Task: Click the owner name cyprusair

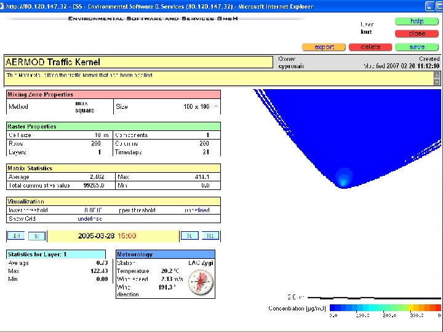Action: 291,66
